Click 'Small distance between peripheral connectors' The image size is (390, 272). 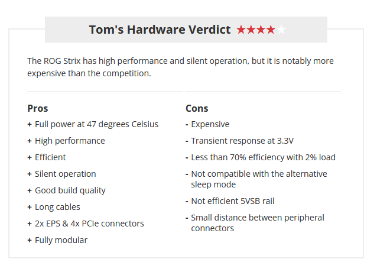[258, 223]
